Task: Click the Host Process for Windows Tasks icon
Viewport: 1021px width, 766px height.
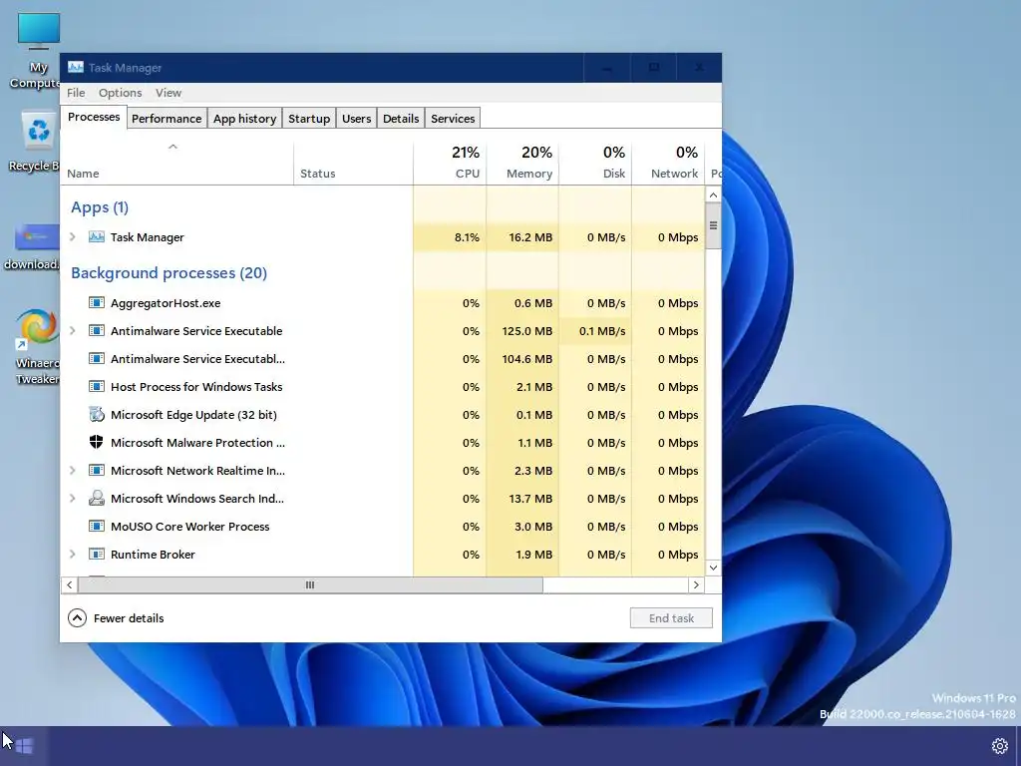Action: pyautogui.click(x=97, y=387)
